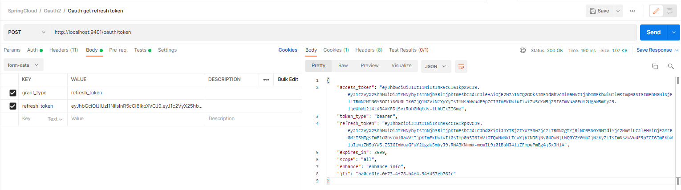Open the Test Results response tab
This screenshot has width=681, height=190.
[x=408, y=50]
